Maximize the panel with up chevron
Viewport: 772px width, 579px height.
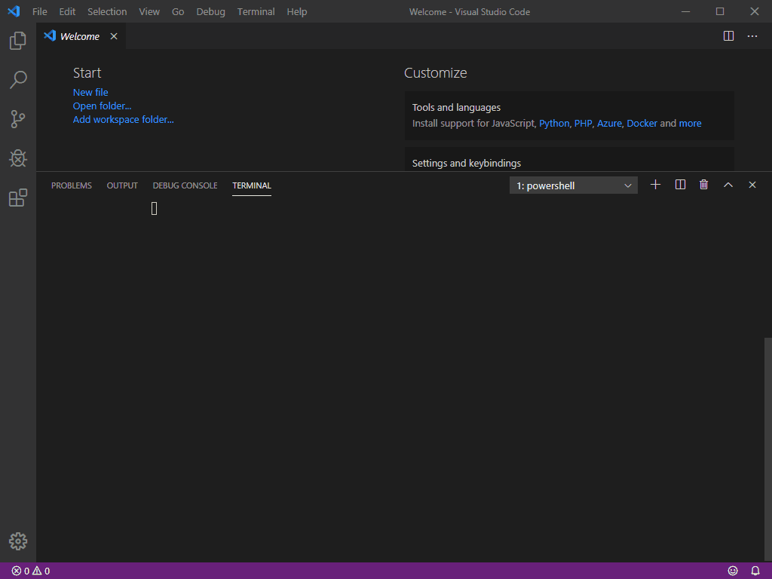pos(728,185)
